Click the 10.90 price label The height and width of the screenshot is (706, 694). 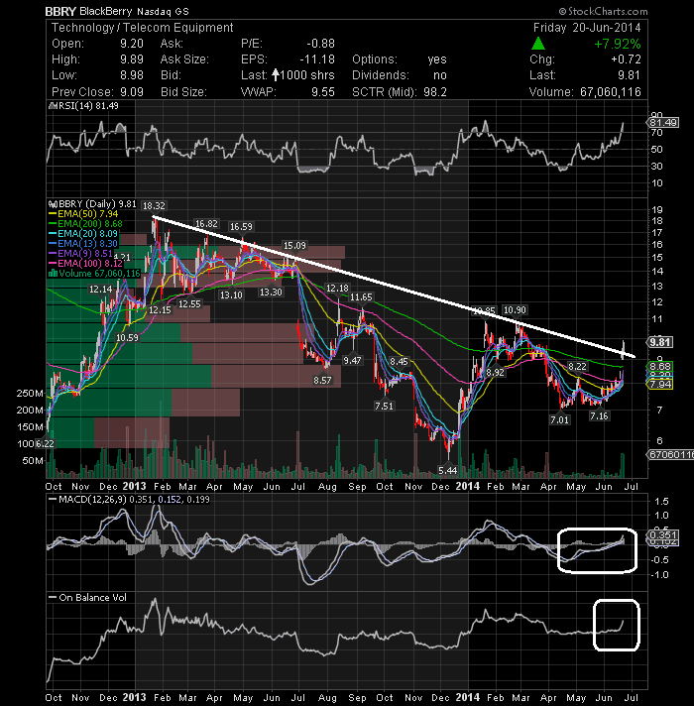515,310
